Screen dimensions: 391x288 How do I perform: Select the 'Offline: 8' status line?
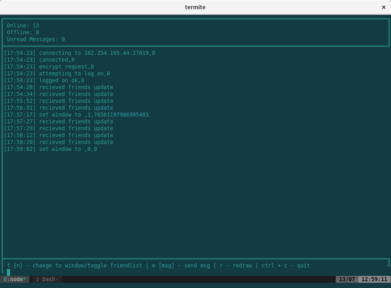click(23, 32)
